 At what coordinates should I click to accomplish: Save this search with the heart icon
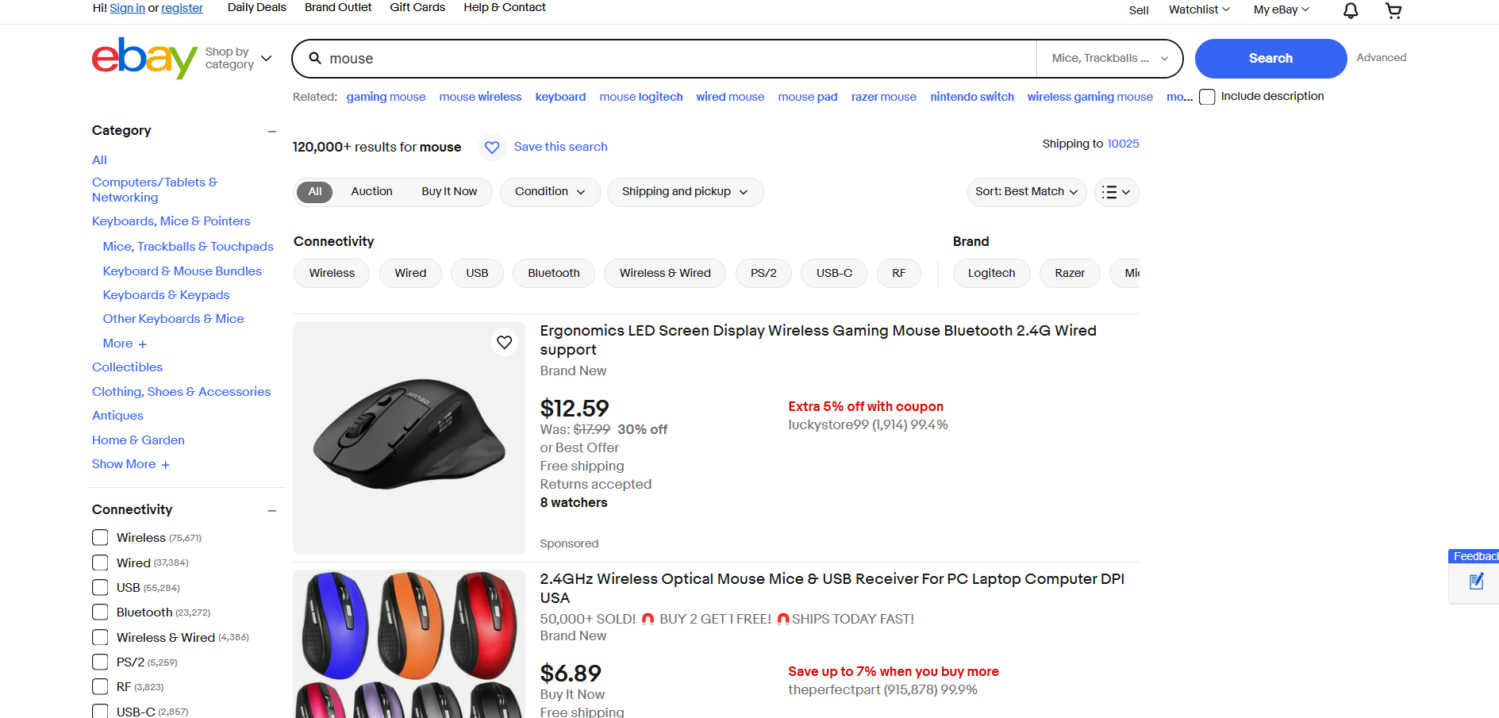(x=491, y=147)
